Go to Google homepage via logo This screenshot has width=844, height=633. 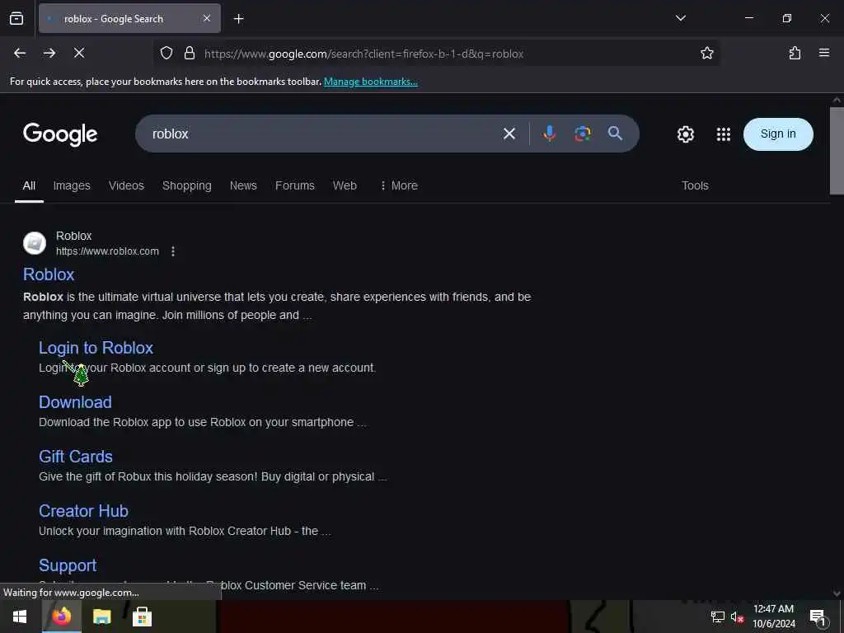point(60,134)
